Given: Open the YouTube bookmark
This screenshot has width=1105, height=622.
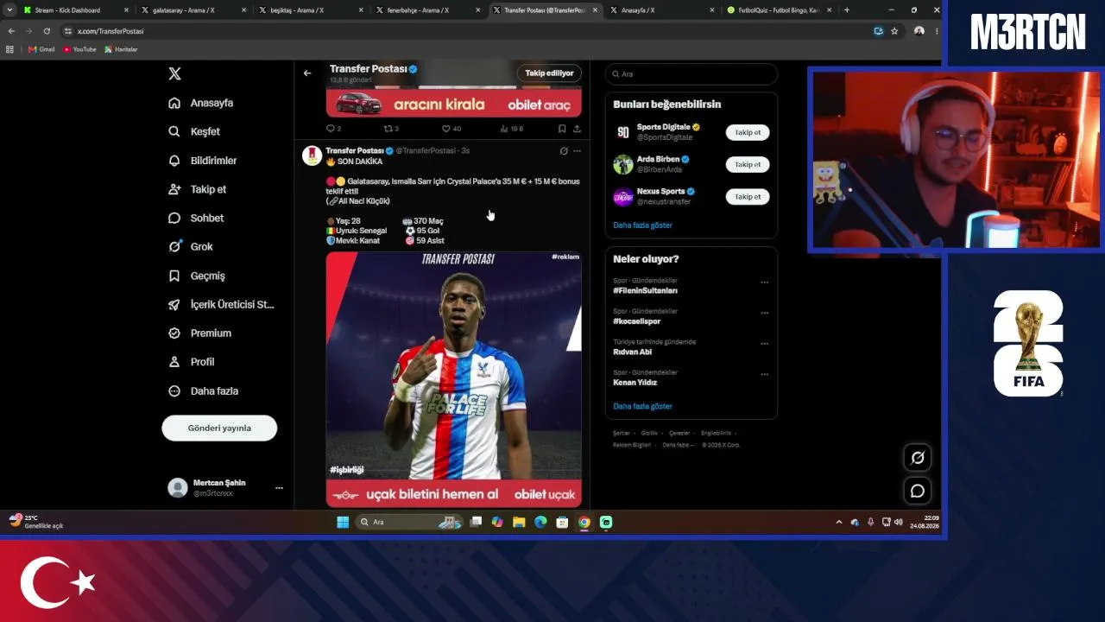Looking at the screenshot, I should coord(79,49).
